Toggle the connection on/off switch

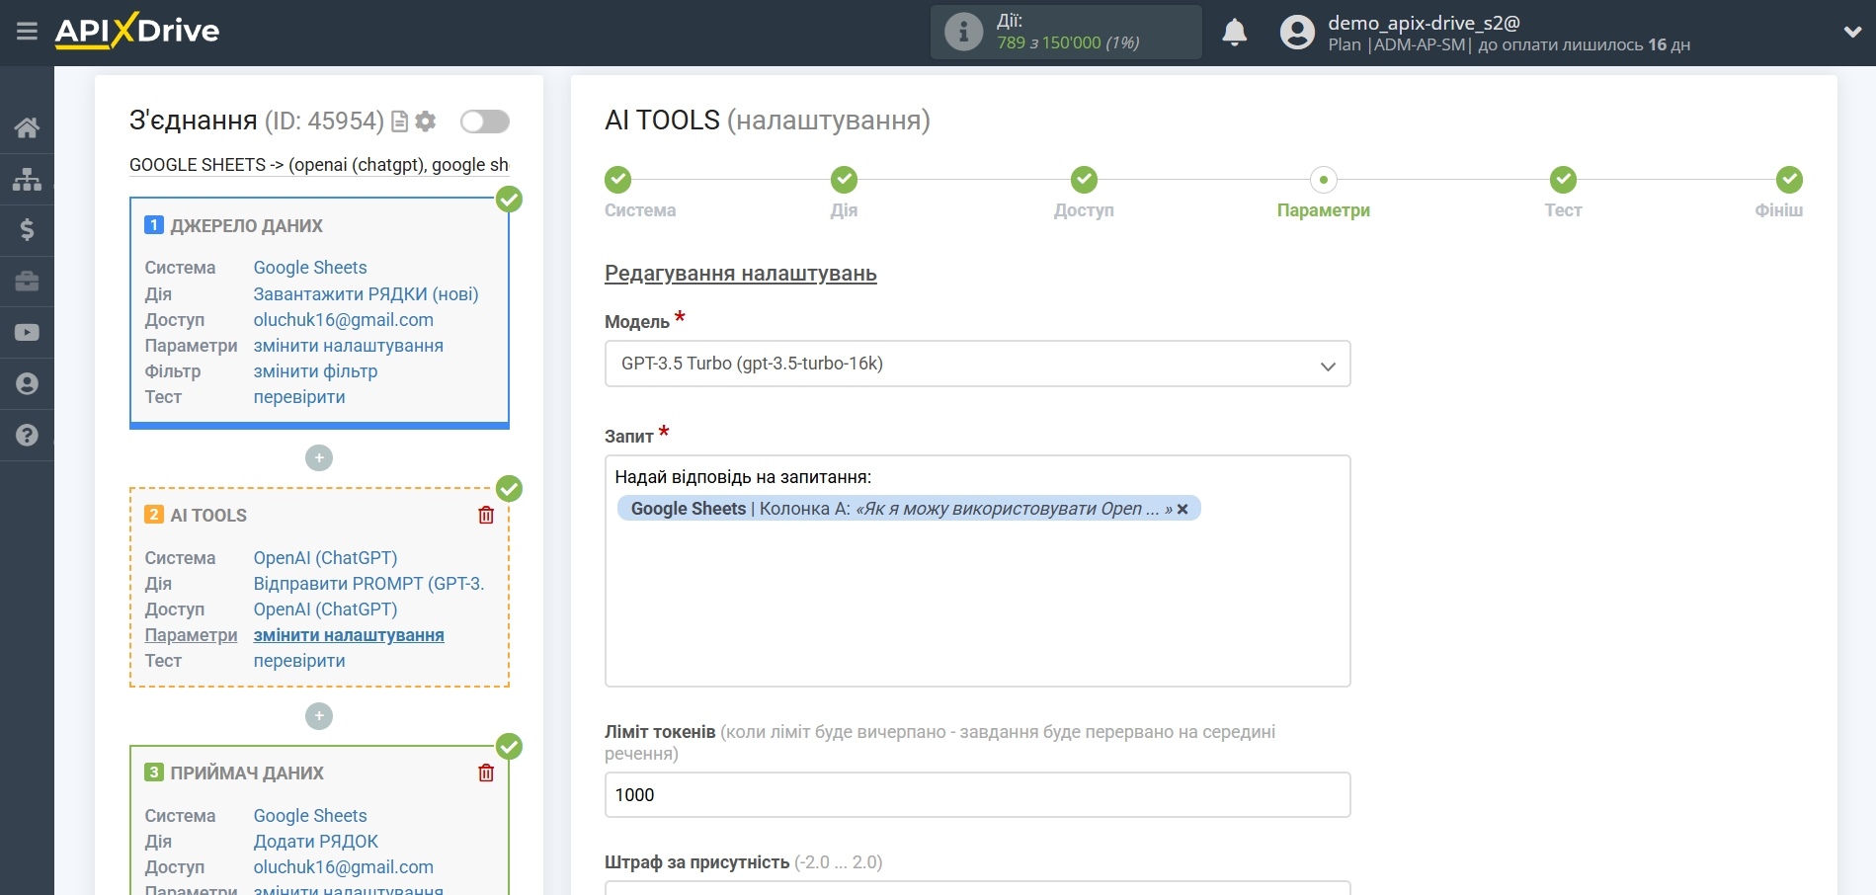click(x=485, y=122)
